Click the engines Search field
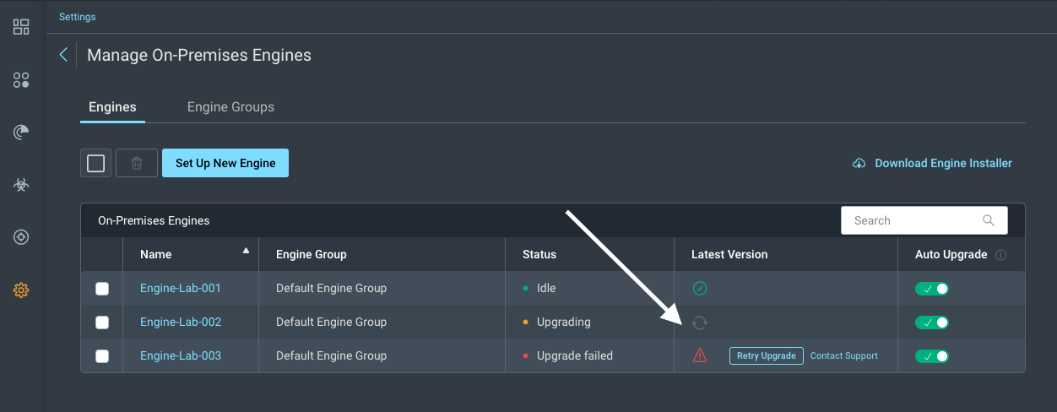 916,220
